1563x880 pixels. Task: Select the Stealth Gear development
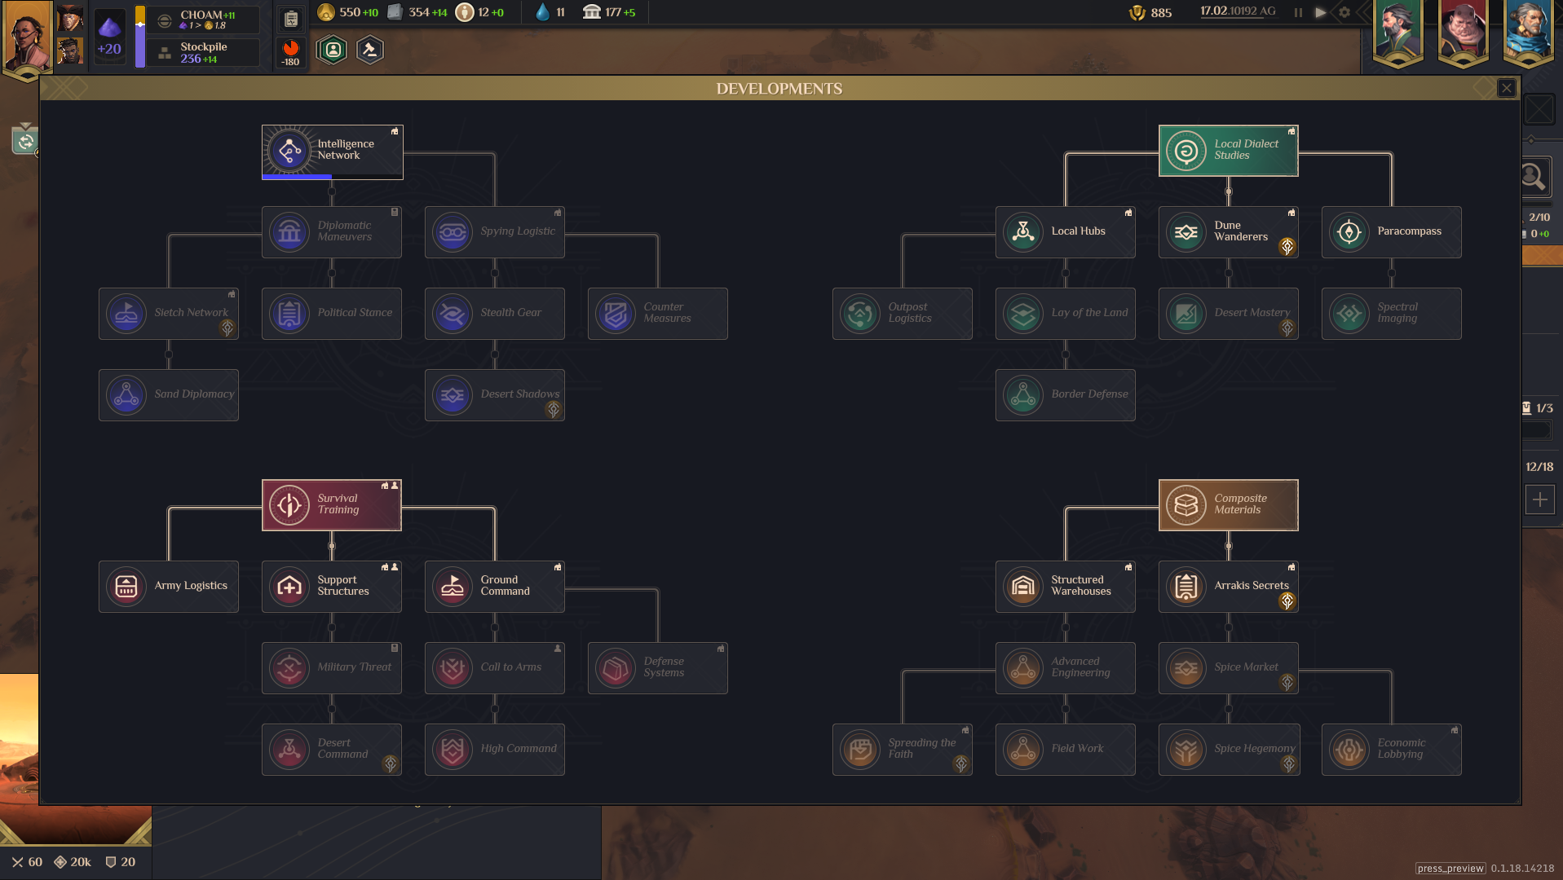click(x=495, y=314)
